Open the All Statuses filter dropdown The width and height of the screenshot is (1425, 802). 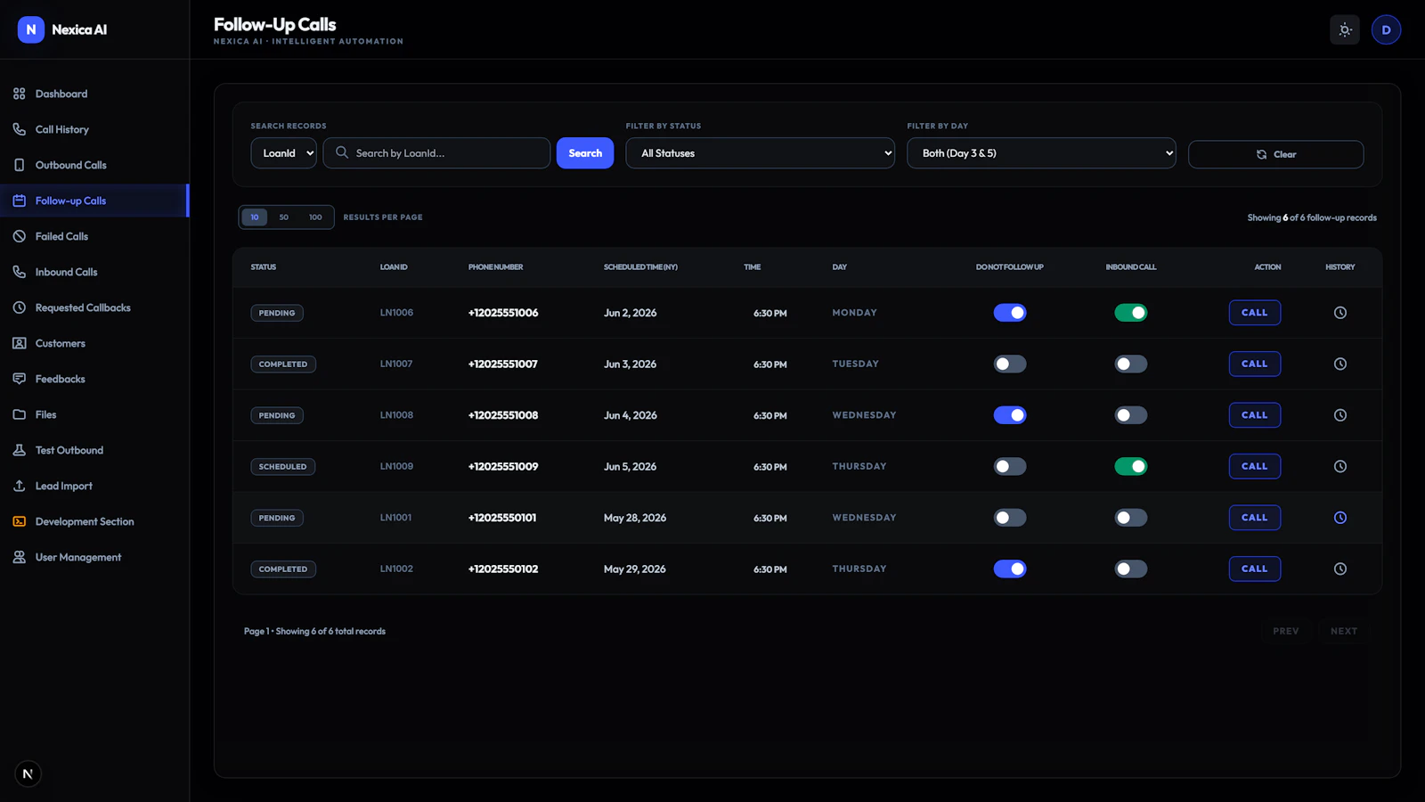pos(760,153)
